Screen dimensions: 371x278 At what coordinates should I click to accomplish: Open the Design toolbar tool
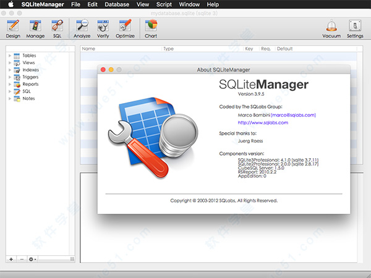(x=13, y=28)
